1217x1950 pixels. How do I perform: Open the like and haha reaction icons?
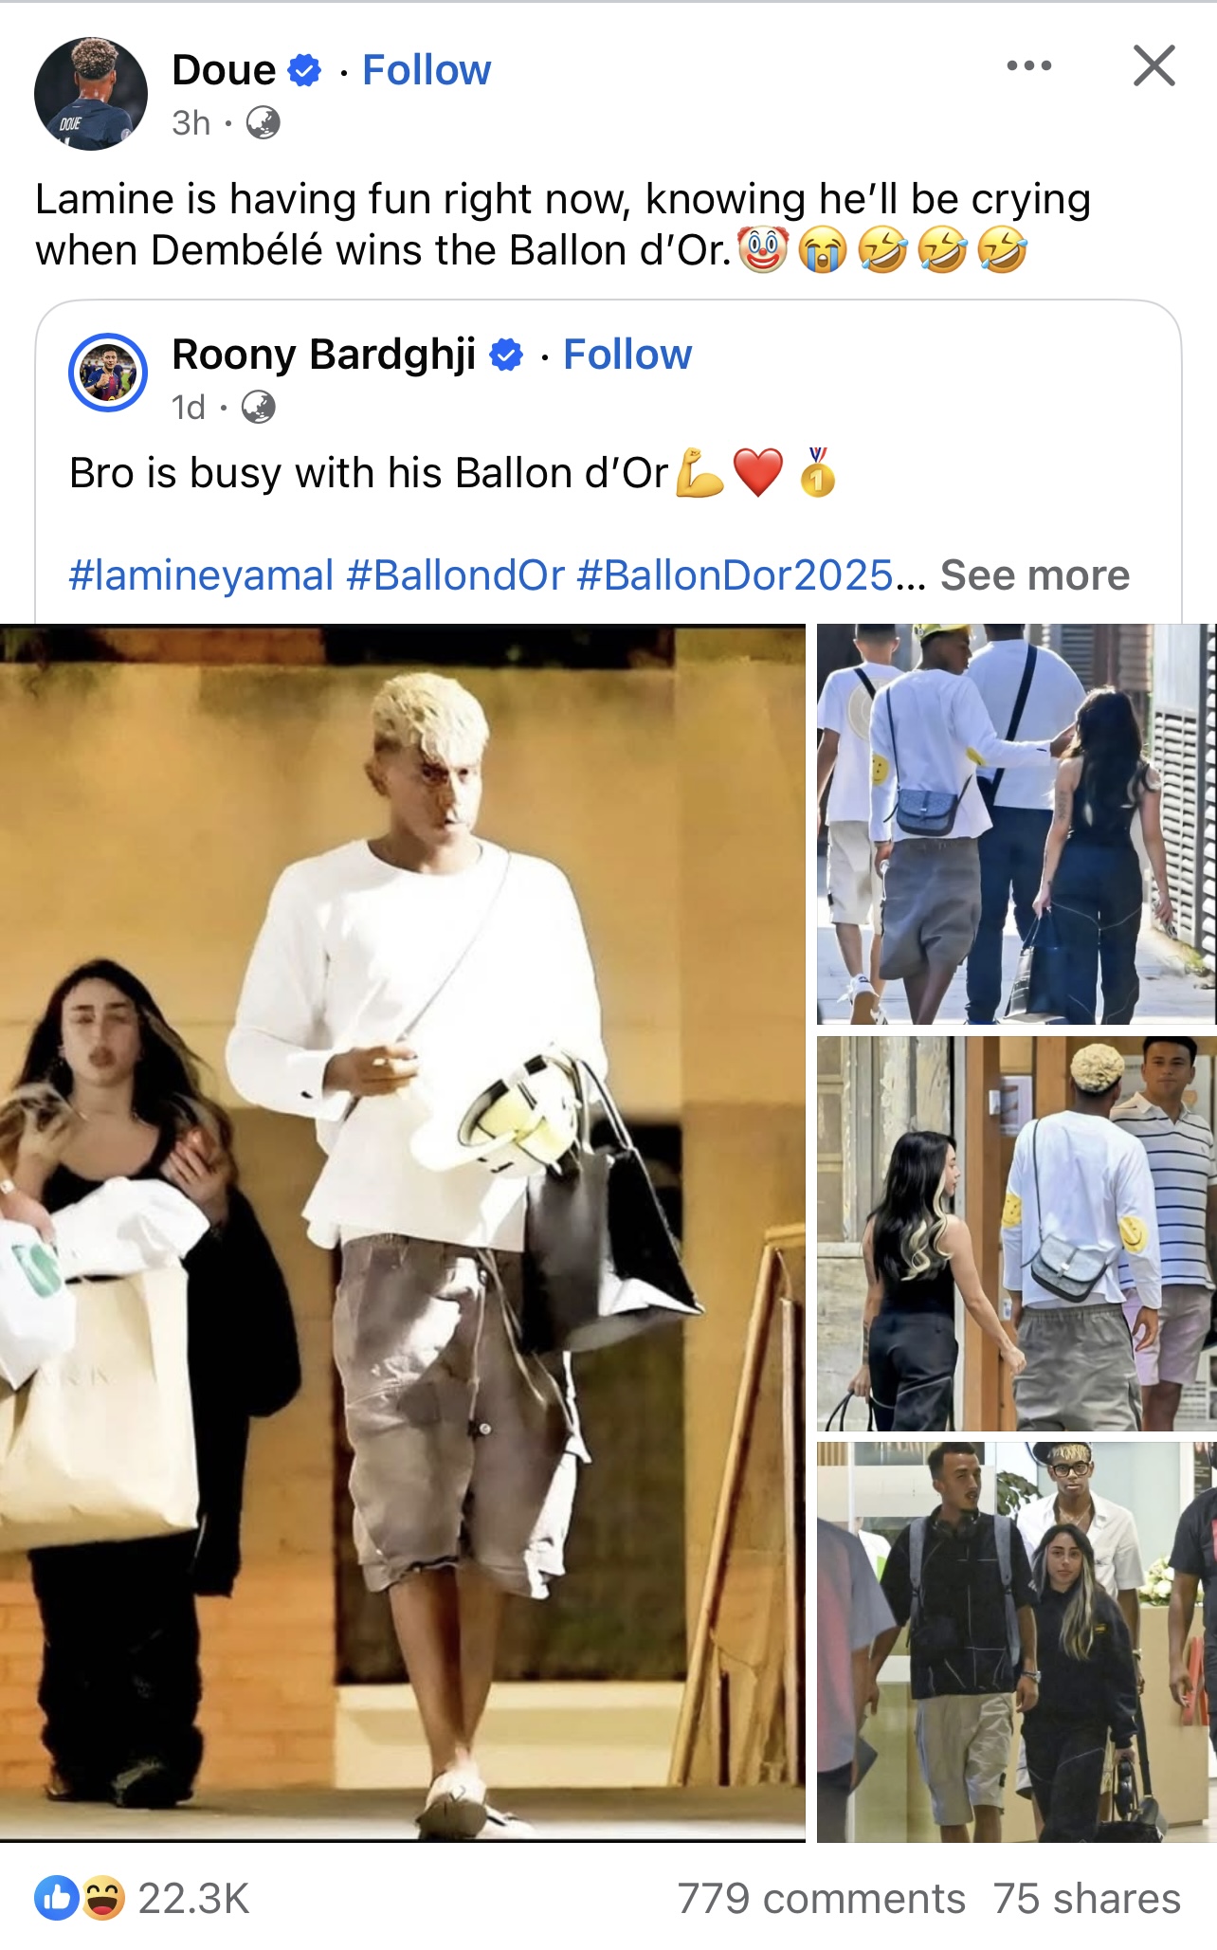coord(80,1898)
